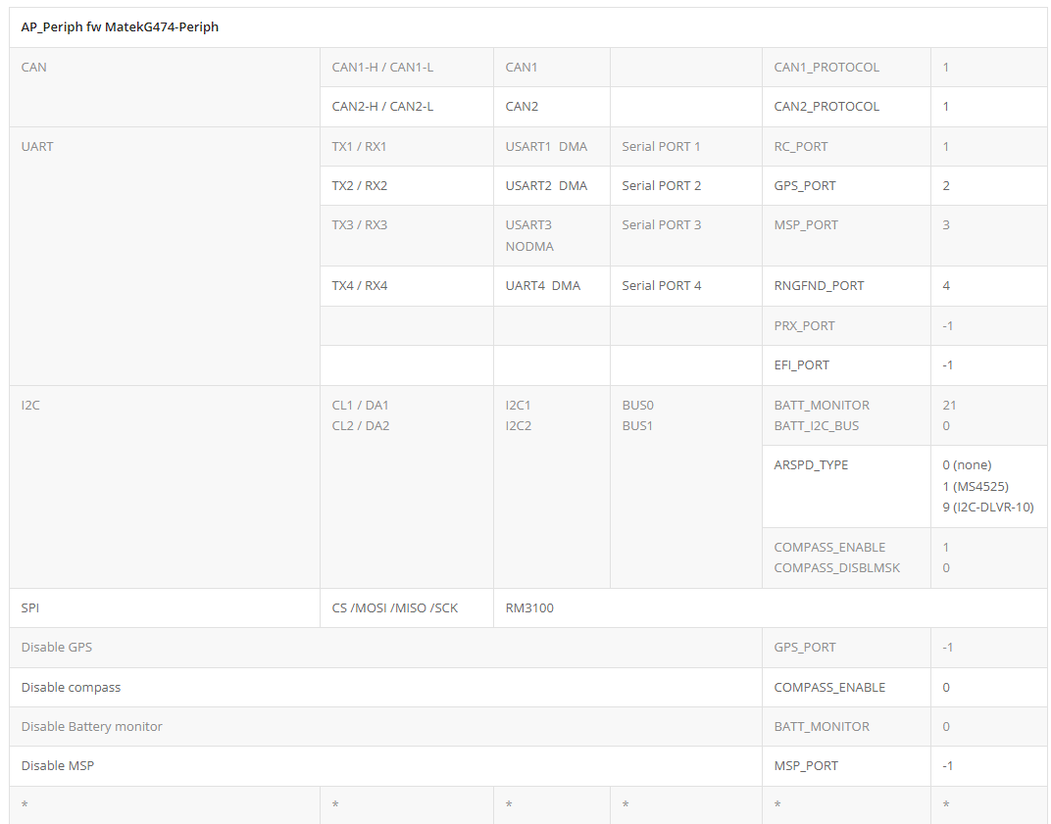Select the 'CS /MOSI /MISO /SCK' cell
The width and height of the screenshot is (1051, 824).
pos(407,608)
